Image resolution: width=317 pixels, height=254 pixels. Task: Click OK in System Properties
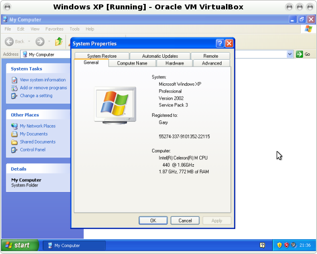point(153,220)
